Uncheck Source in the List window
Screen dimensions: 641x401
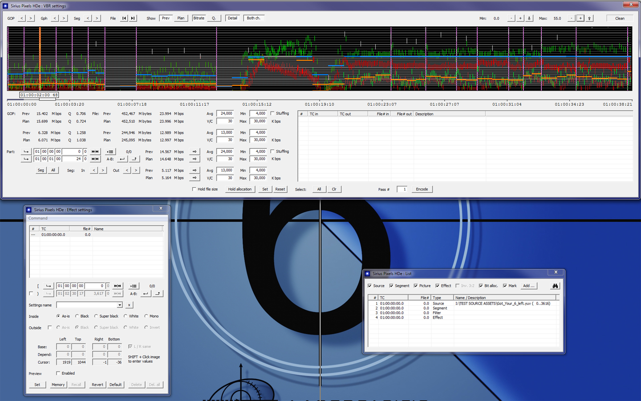click(x=369, y=286)
